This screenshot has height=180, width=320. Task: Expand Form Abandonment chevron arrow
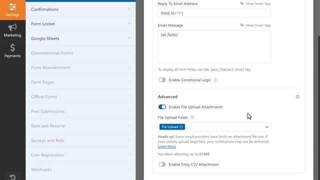pyautogui.click(x=129, y=67)
